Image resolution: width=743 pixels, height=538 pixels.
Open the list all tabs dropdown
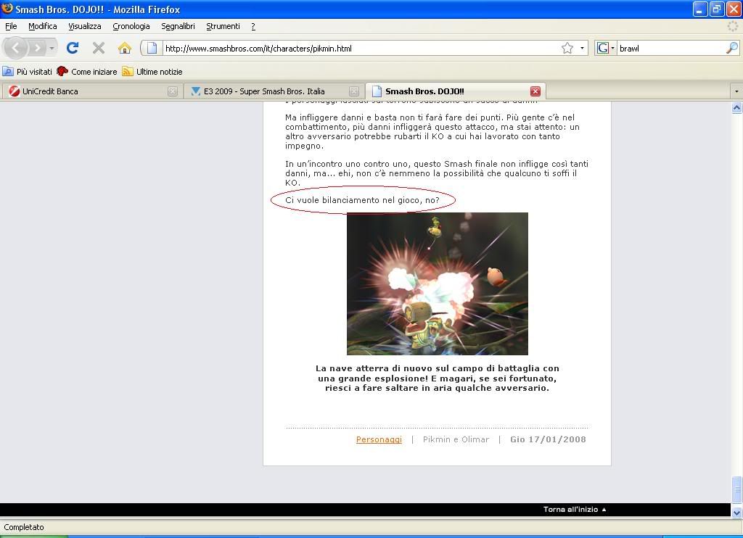point(736,91)
